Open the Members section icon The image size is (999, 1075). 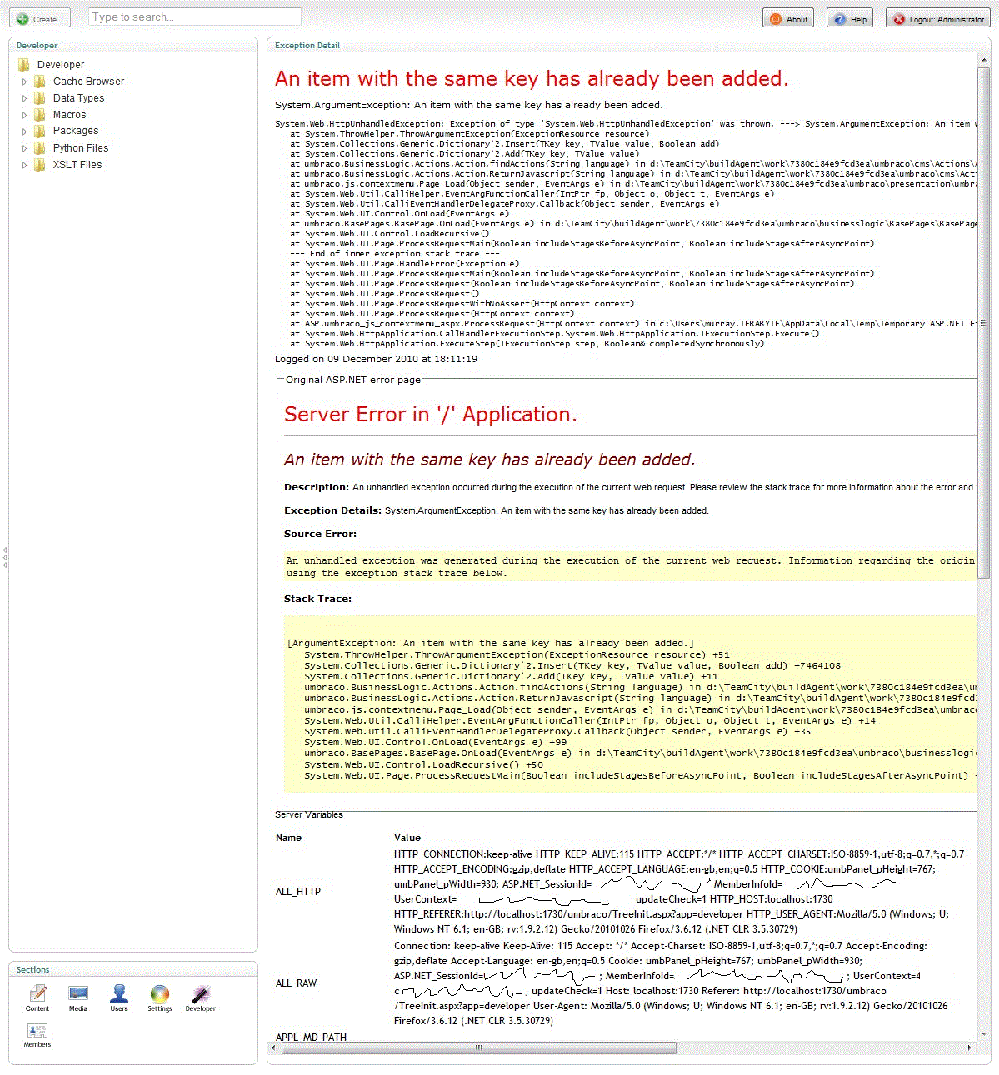click(37, 1030)
